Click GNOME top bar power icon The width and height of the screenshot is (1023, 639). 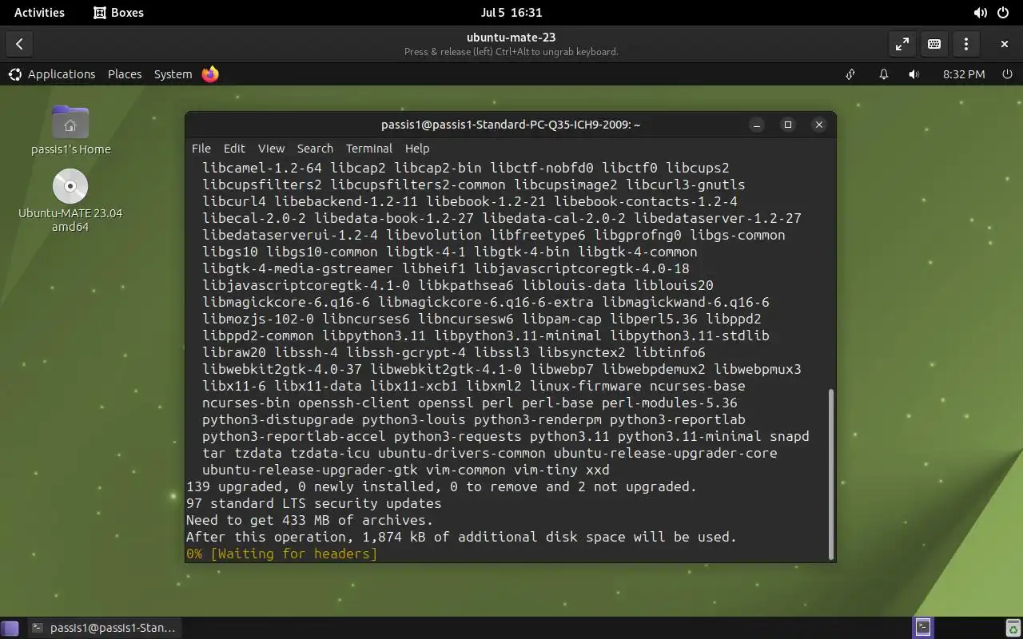click(x=1003, y=13)
